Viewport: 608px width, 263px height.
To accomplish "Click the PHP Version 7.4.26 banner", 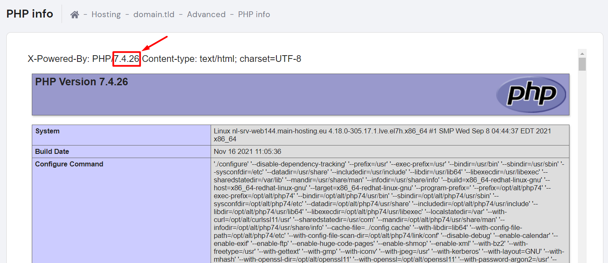I will tap(82, 82).
